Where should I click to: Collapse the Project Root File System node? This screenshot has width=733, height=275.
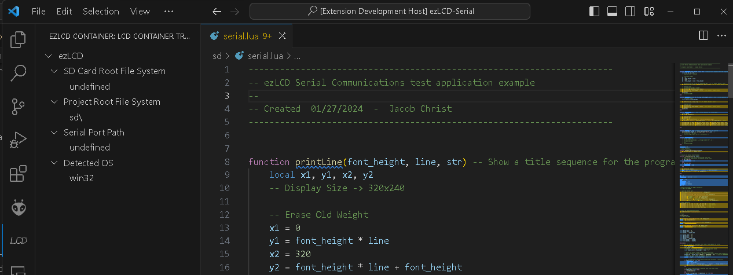(54, 102)
